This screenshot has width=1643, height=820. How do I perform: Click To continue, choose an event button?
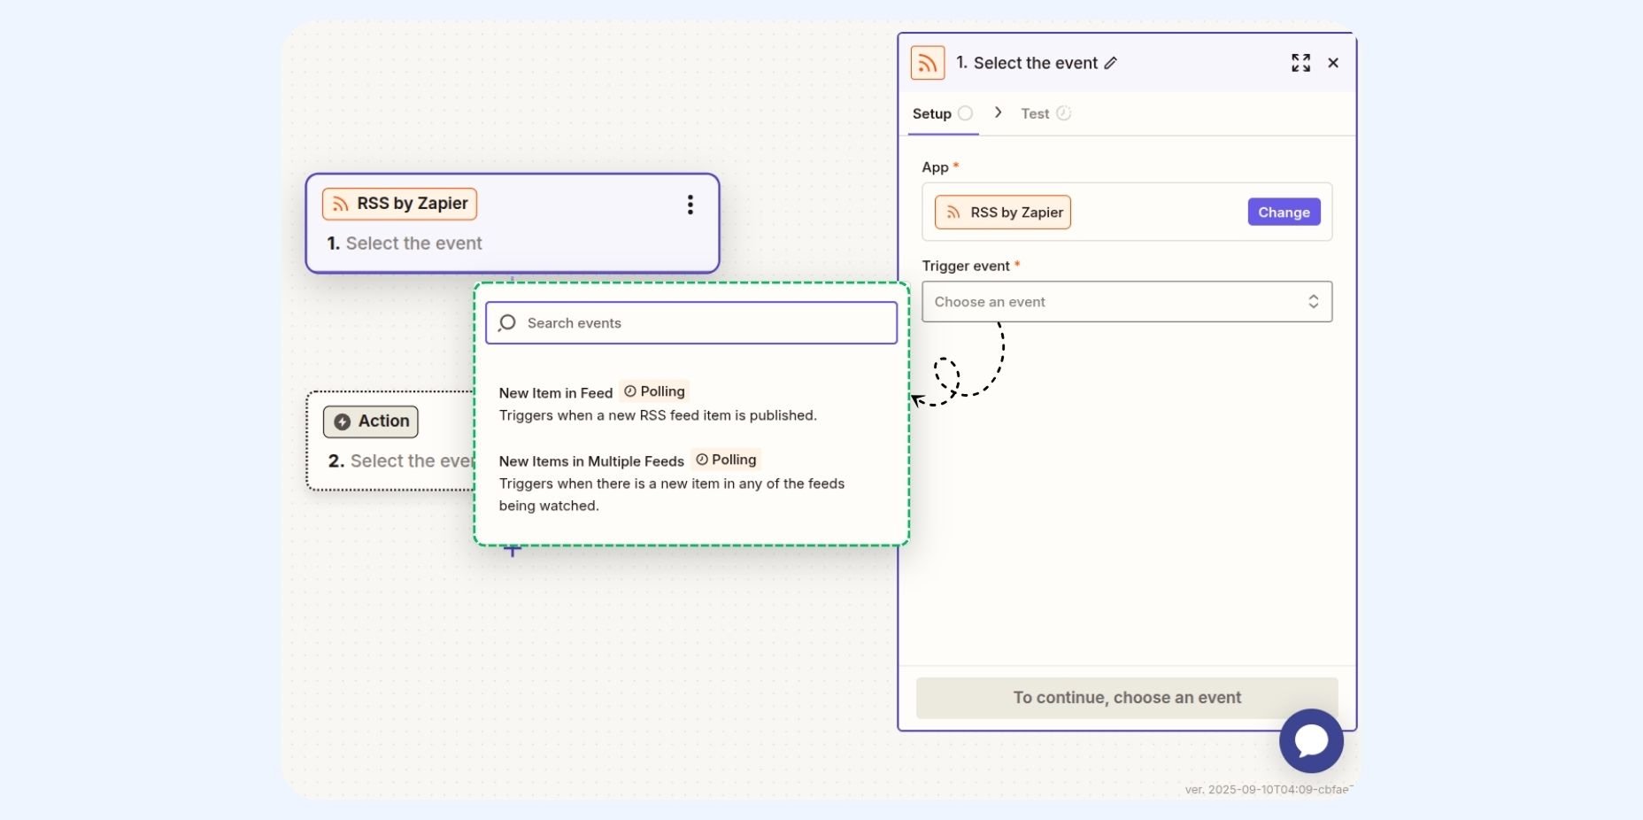point(1126,698)
